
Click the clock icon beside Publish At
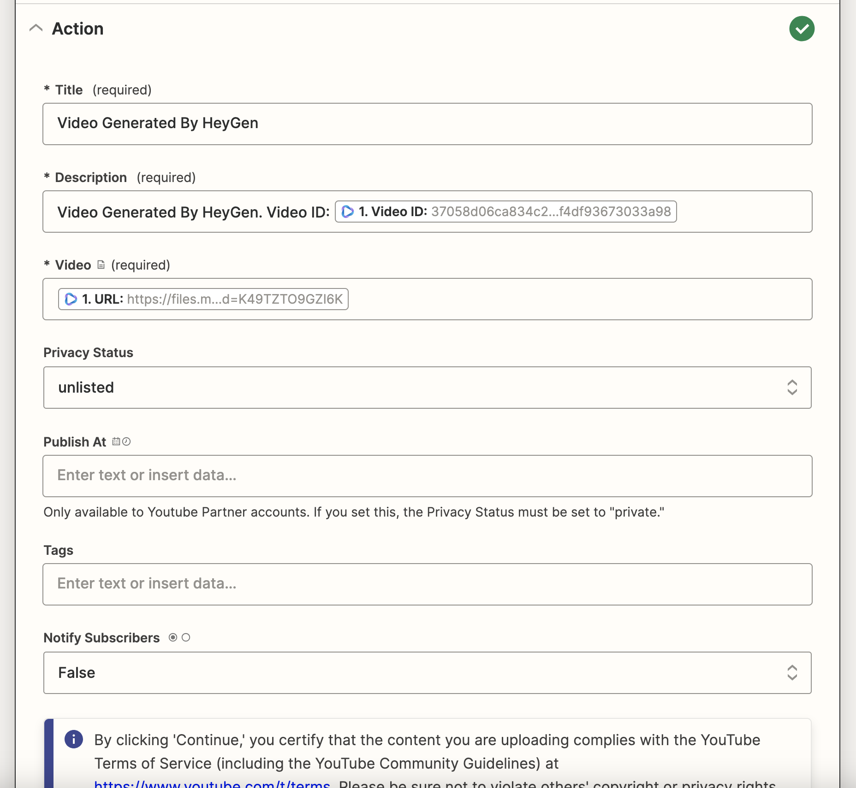[x=126, y=441]
